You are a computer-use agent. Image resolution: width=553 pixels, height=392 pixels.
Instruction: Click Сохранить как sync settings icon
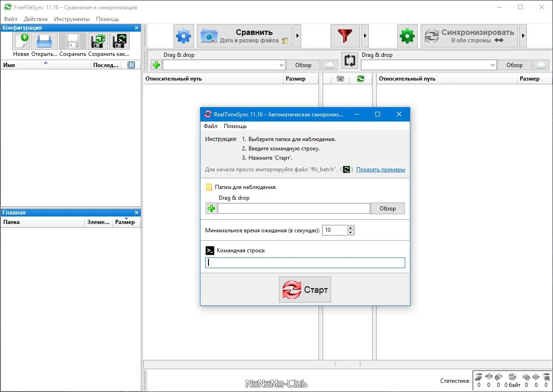(x=98, y=41)
